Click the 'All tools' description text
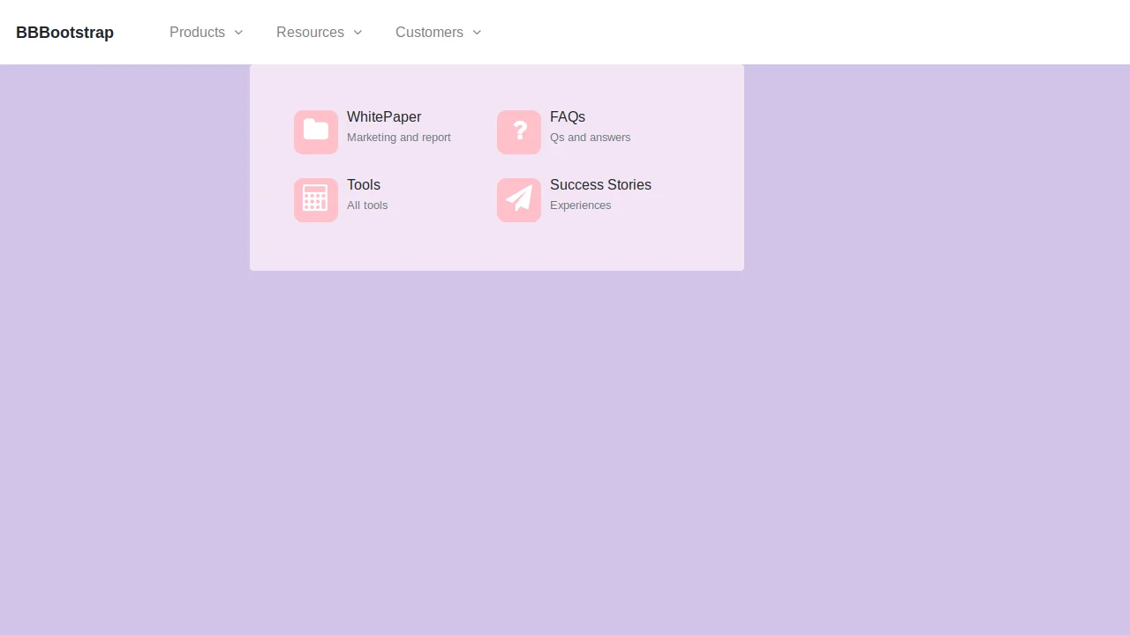The image size is (1130, 635). tap(367, 205)
